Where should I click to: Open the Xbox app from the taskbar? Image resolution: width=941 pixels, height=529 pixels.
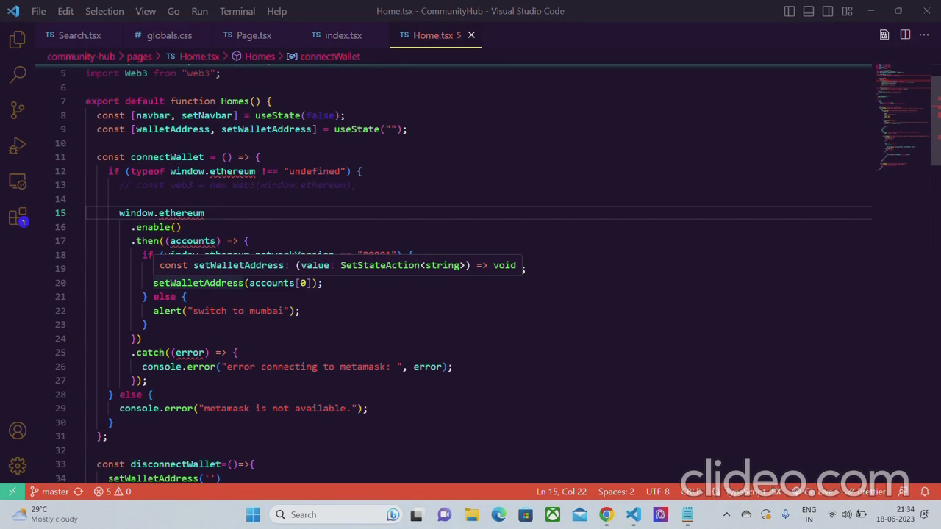(552, 514)
